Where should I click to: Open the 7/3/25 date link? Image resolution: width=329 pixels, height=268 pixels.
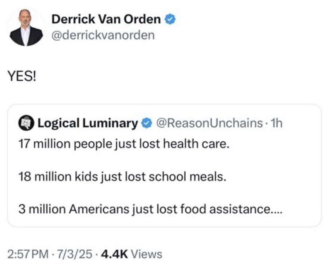(75, 254)
